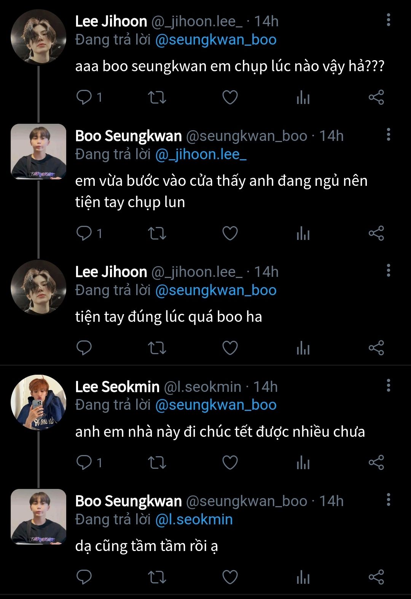Retweet 'aaa boo seungkwan em chụp' tweet
The width and height of the screenshot is (411, 599).
(x=157, y=97)
